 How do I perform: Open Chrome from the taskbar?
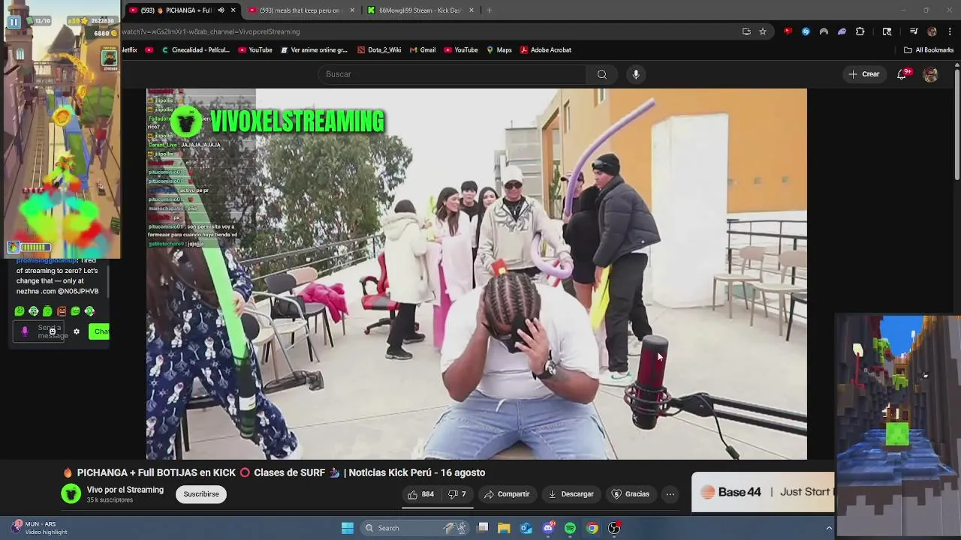click(x=592, y=528)
